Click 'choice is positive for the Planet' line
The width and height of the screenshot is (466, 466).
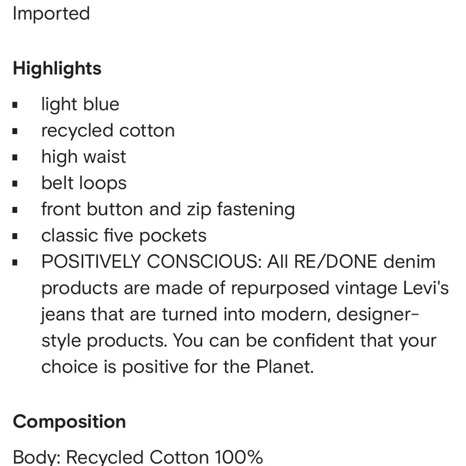[x=178, y=367]
